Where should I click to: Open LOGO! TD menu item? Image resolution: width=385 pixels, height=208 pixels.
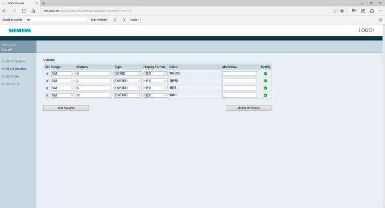pos(12,84)
